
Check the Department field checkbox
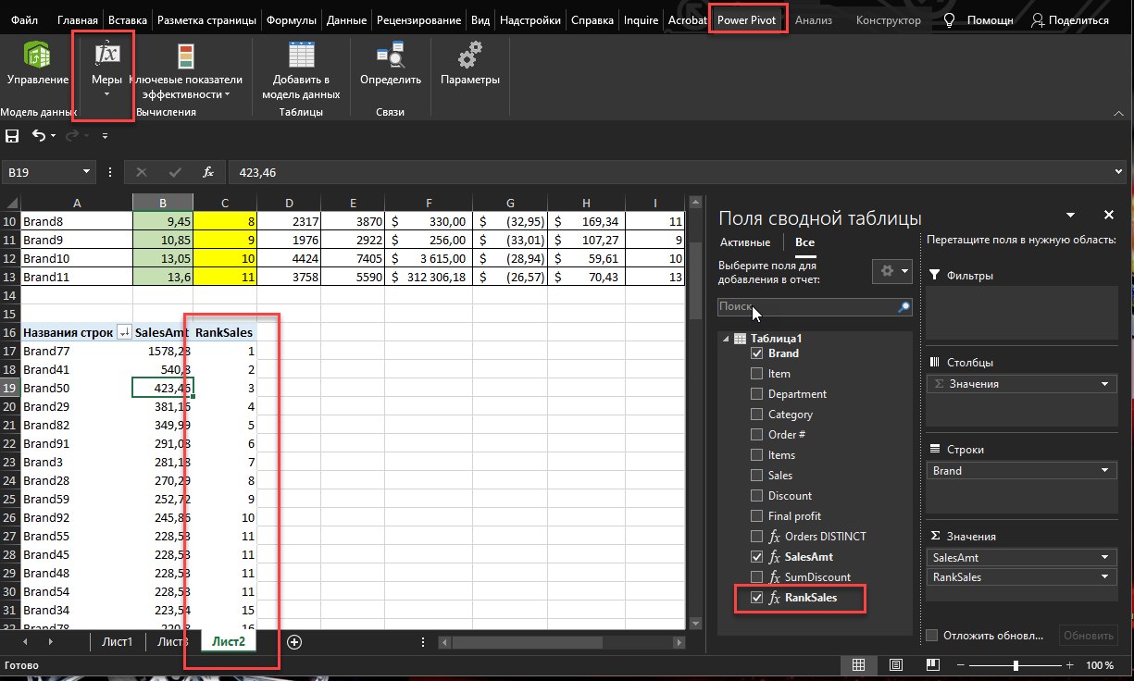pos(756,394)
